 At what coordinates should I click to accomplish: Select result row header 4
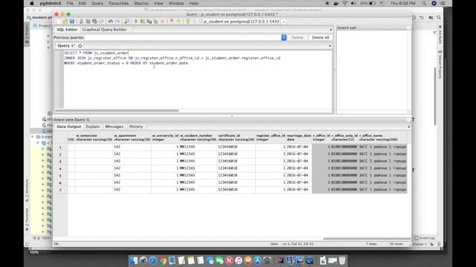[60, 168]
